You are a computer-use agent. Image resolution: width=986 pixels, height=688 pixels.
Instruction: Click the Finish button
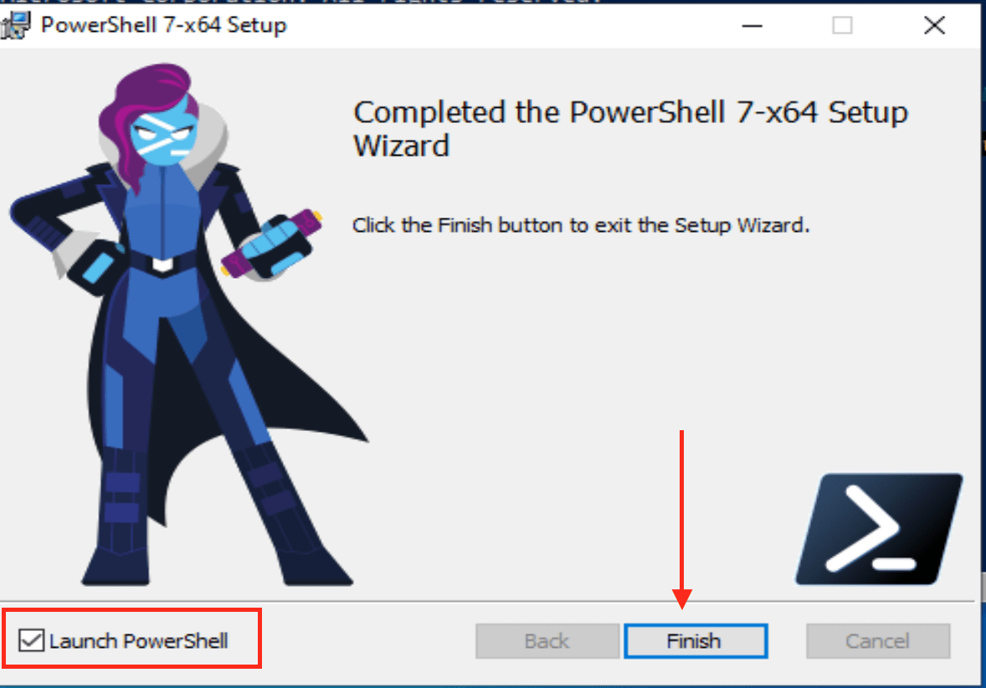click(x=696, y=641)
